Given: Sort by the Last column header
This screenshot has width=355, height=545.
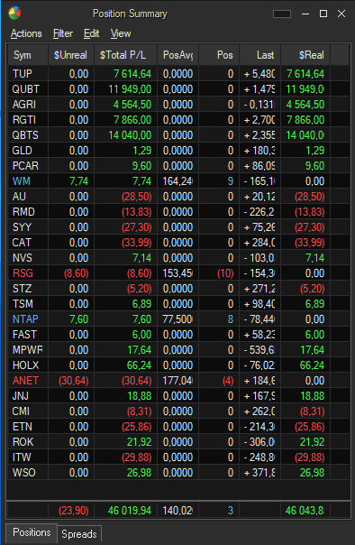Looking at the screenshot, I should (259, 55).
